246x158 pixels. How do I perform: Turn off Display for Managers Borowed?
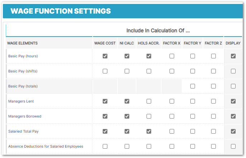(233, 116)
